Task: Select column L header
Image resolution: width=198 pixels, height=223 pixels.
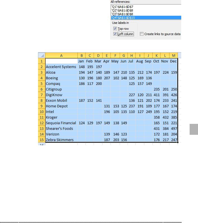Action: tap(165, 55)
